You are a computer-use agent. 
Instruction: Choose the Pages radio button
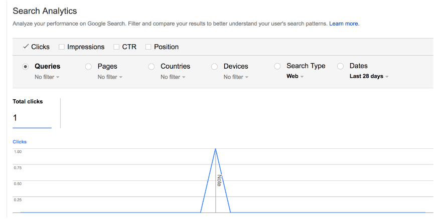(89, 66)
